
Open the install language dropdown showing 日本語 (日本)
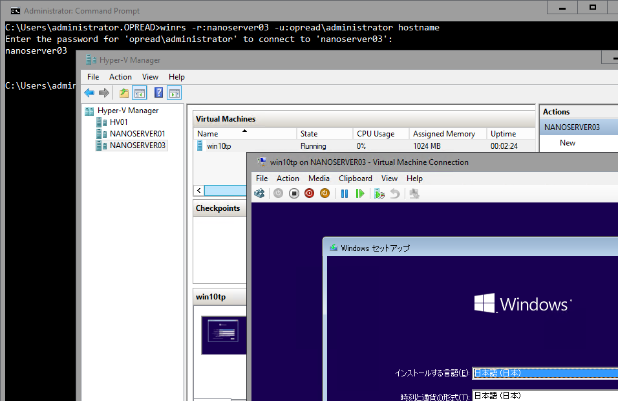545,373
